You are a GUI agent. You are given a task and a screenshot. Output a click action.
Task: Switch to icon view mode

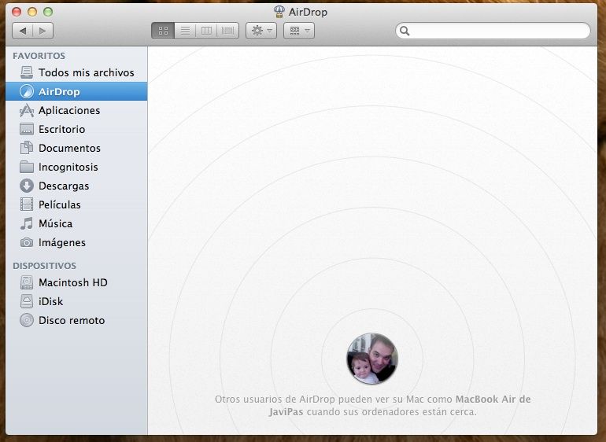coord(163,31)
